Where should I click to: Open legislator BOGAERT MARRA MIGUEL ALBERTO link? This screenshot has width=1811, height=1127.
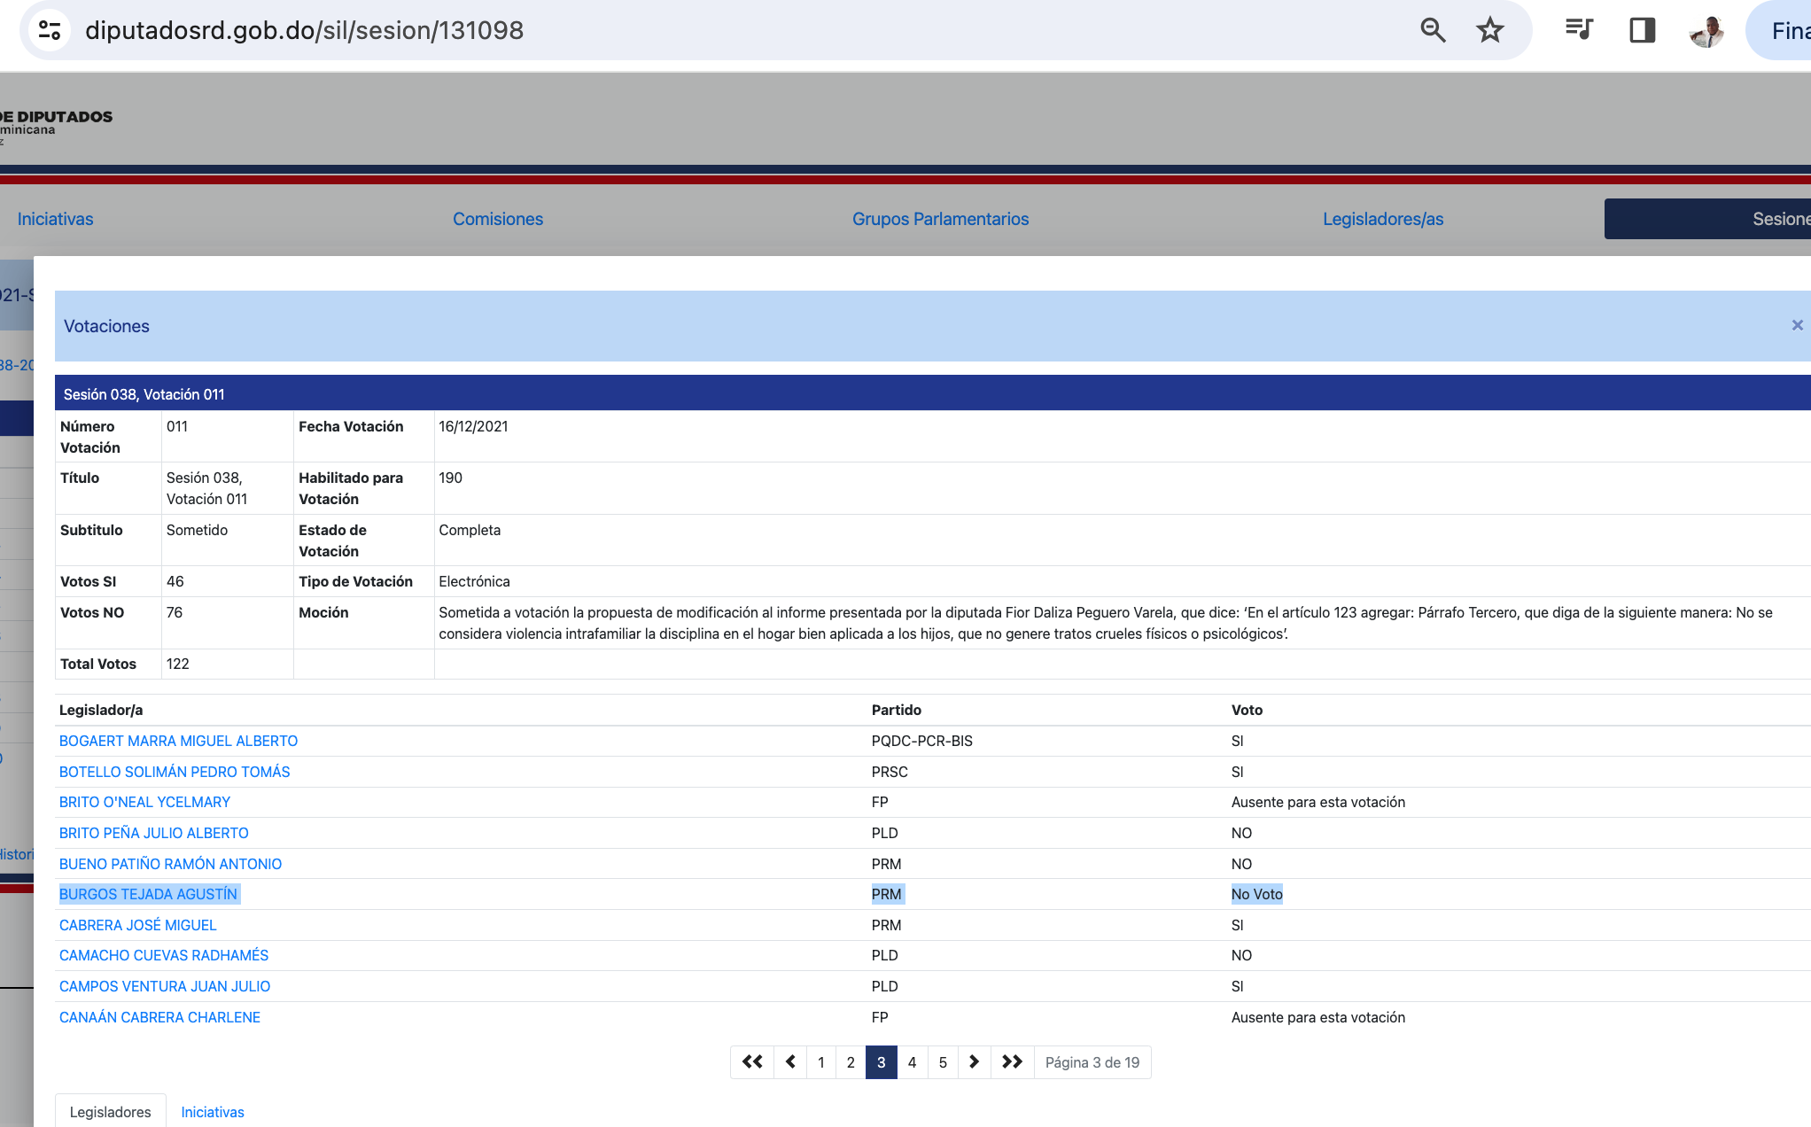point(178,741)
